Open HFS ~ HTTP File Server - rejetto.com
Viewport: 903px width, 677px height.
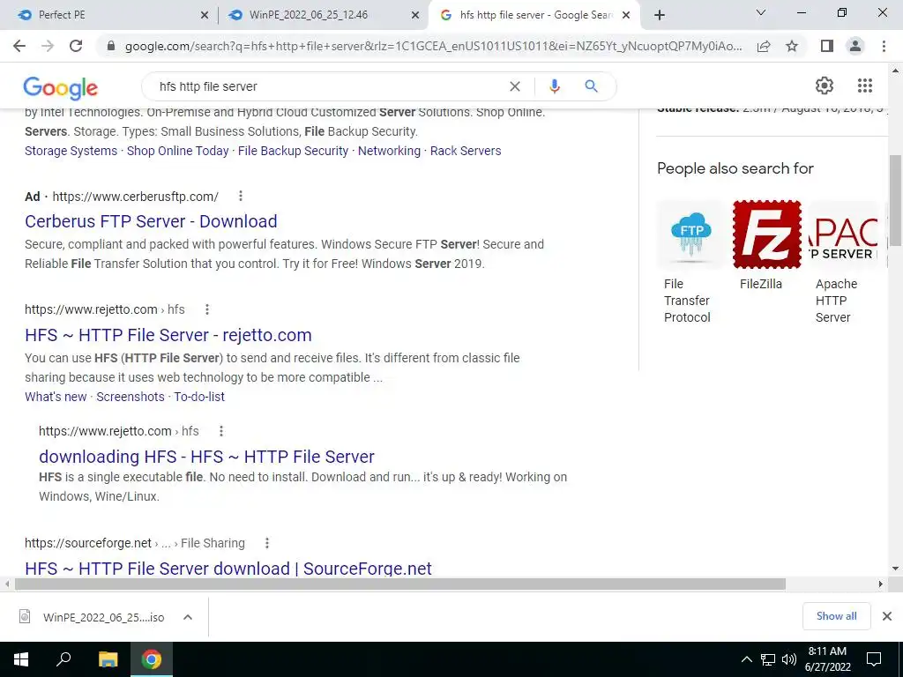(x=168, y=335)
